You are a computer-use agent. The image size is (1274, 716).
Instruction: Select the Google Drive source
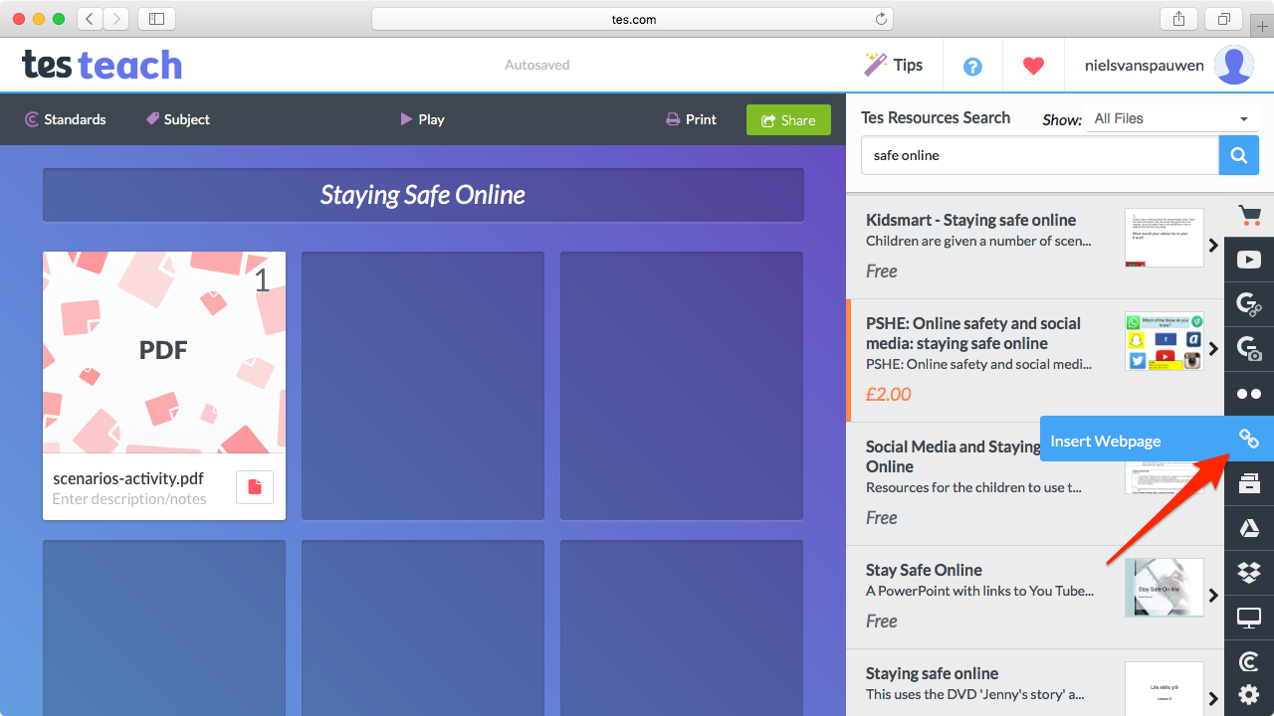(x=1249, y=528)
